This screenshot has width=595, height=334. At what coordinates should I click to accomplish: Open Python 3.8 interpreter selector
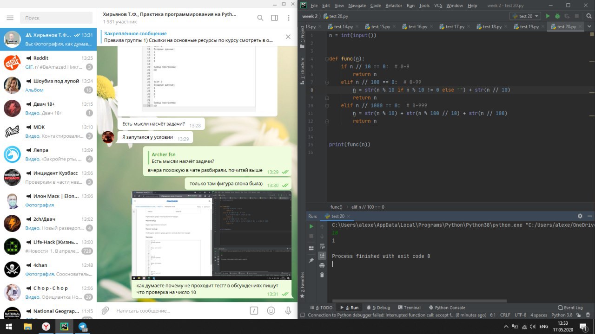tap(562, 315)
